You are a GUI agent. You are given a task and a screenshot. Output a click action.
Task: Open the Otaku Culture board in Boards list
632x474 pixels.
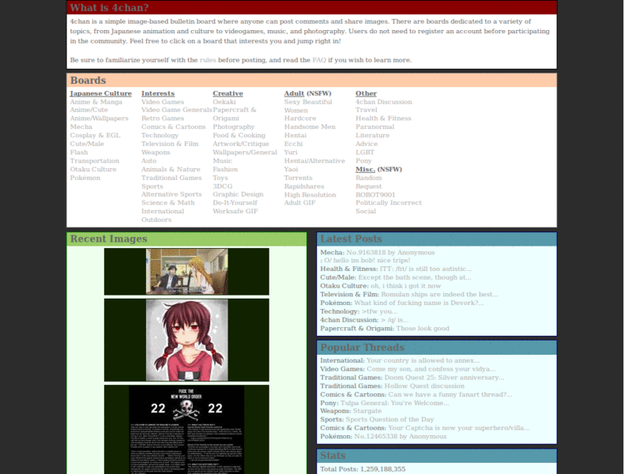[93, 169]
